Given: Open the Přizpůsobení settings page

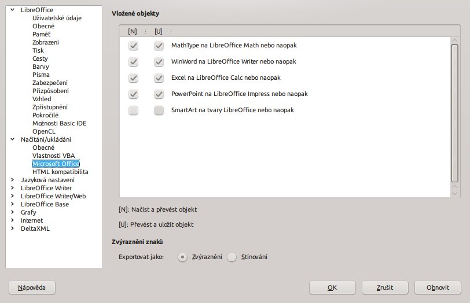Looking at the screenshot, I should [x=51, y=91].
